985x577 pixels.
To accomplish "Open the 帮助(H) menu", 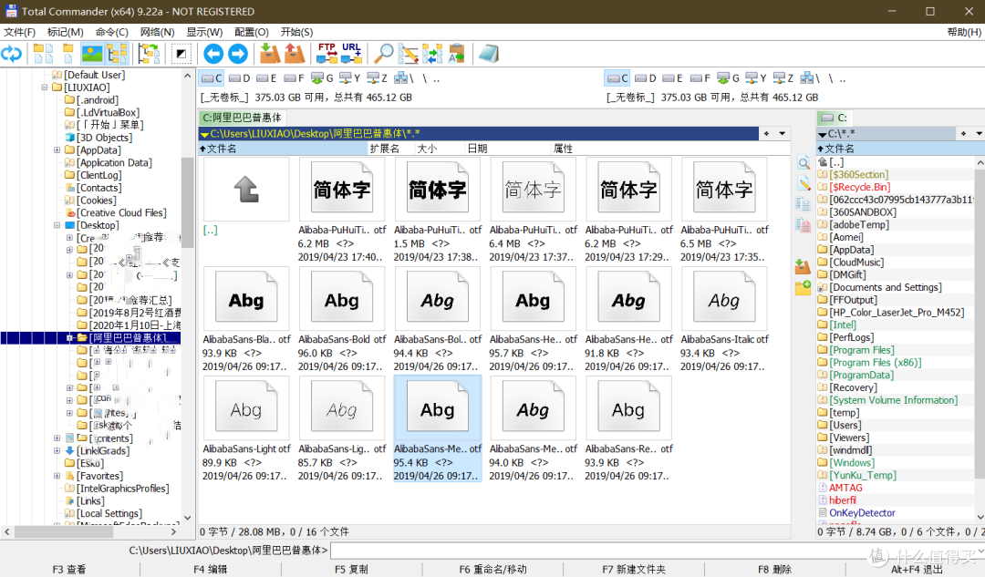I will pyautogui.click(x=964, y=32).
